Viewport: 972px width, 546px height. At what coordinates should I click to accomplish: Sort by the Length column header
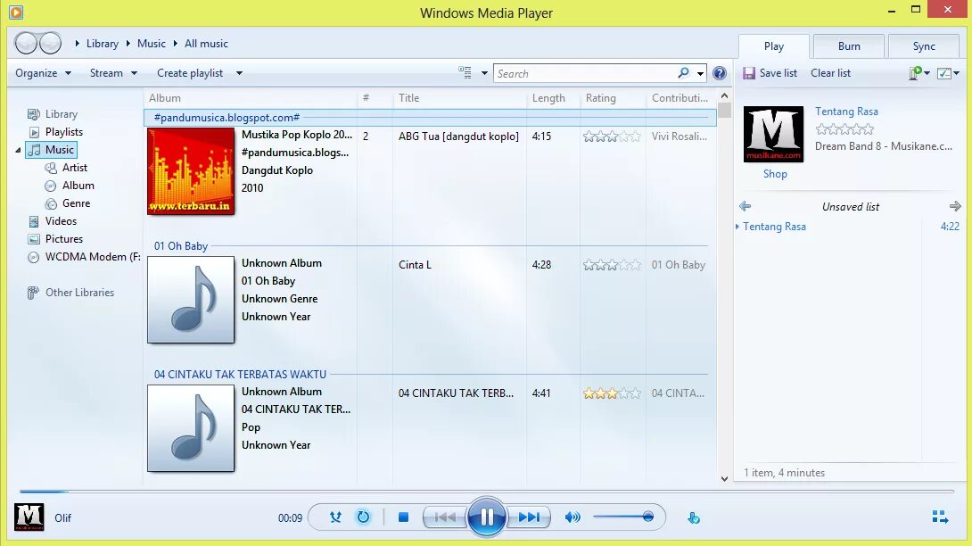point(548,98)
